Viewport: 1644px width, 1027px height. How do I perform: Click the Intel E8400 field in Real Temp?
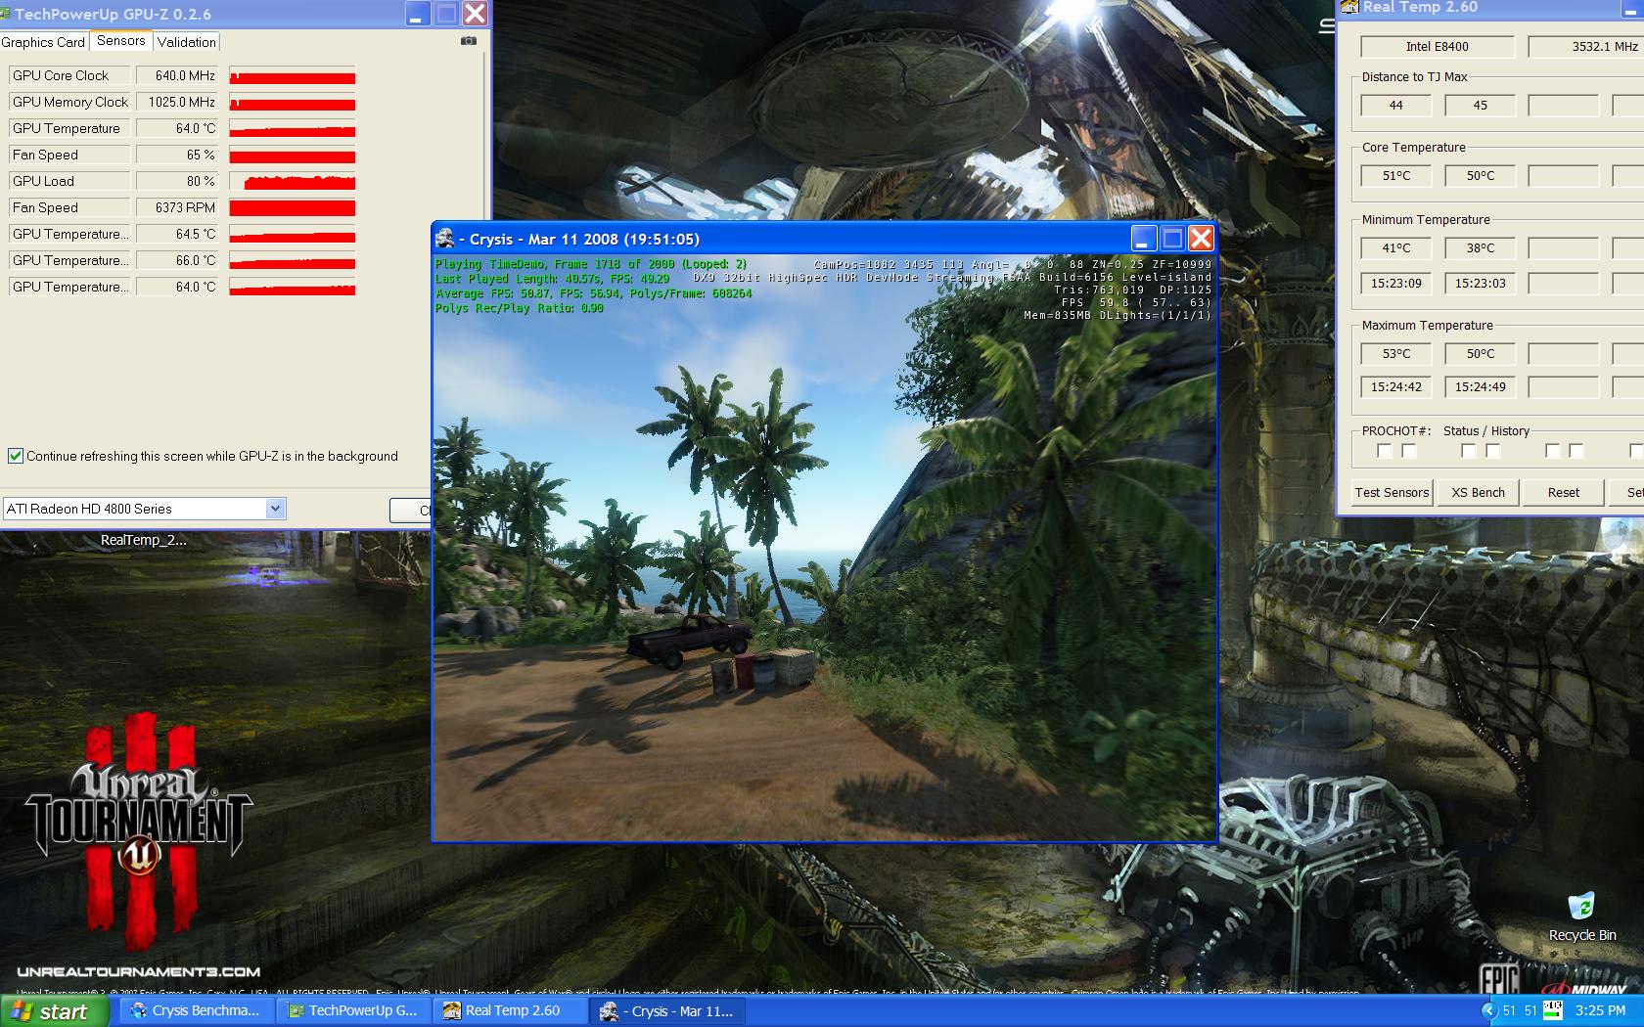pyautogui.click(x=1438, y=46)
